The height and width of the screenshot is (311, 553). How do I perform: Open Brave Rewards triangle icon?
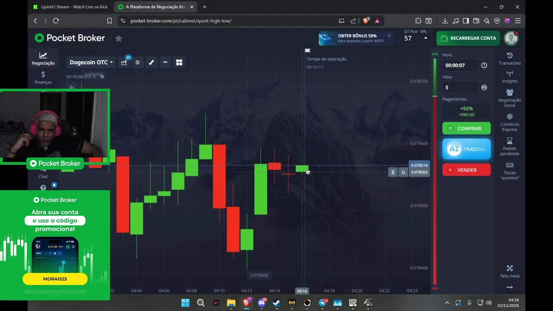click(x=377, y=20)
